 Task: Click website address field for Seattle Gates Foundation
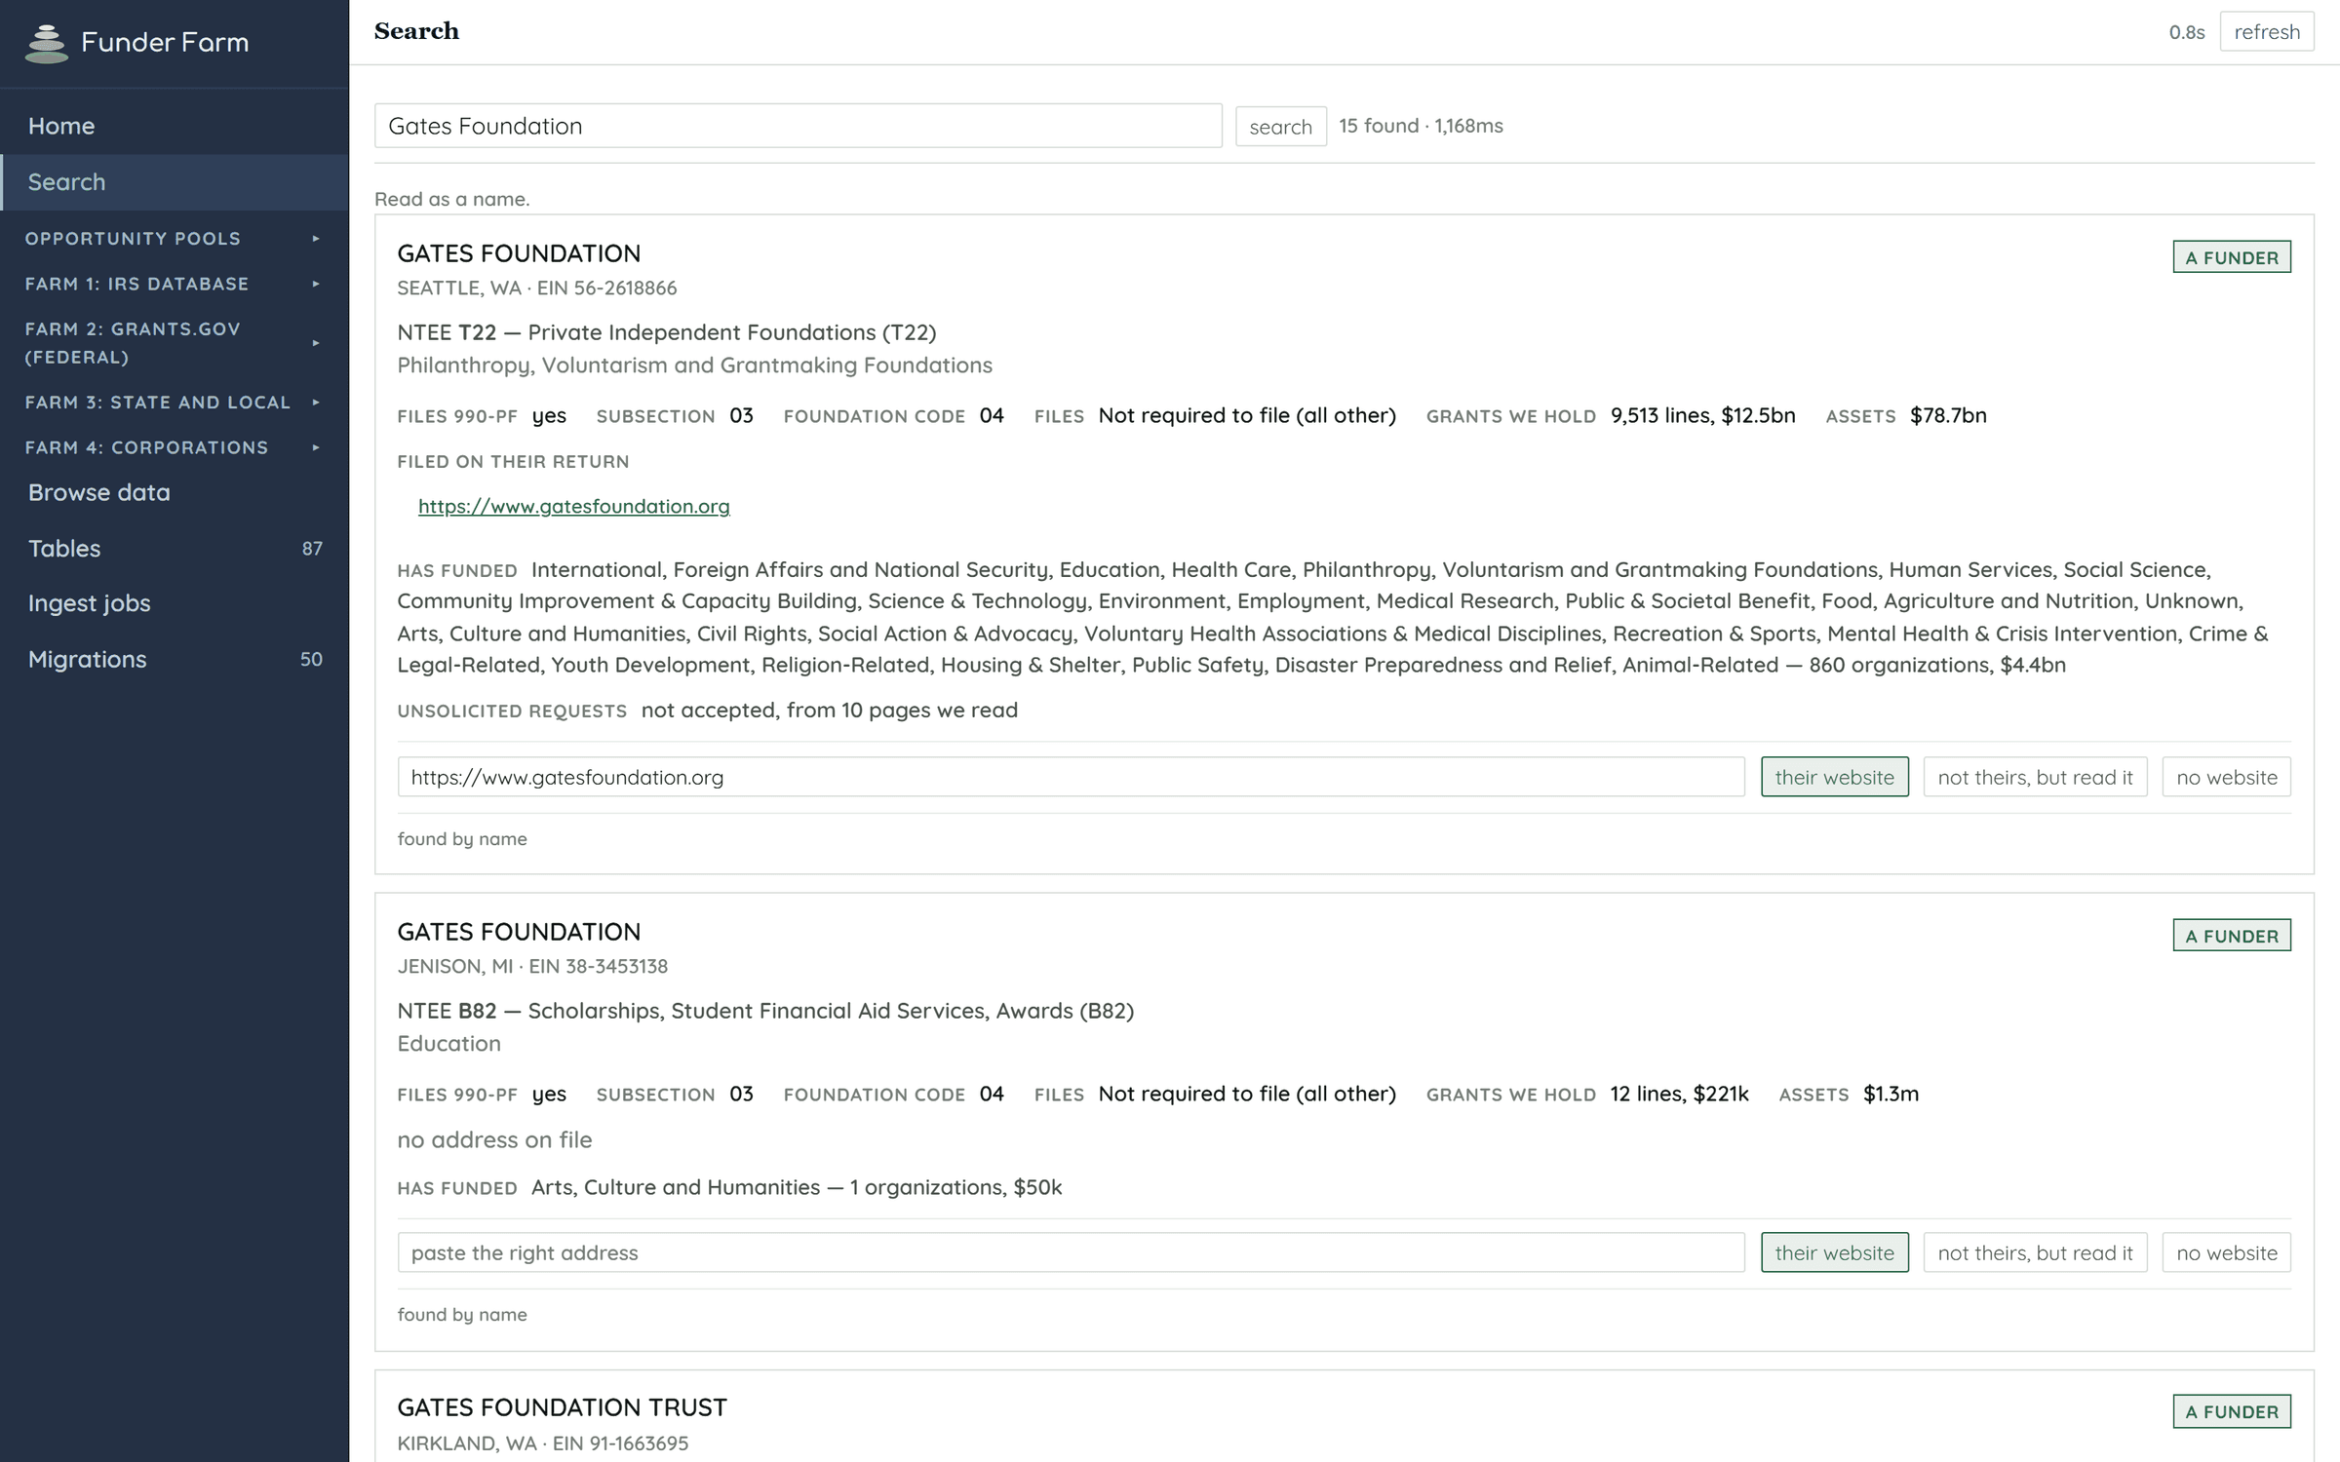[1071, 777]
